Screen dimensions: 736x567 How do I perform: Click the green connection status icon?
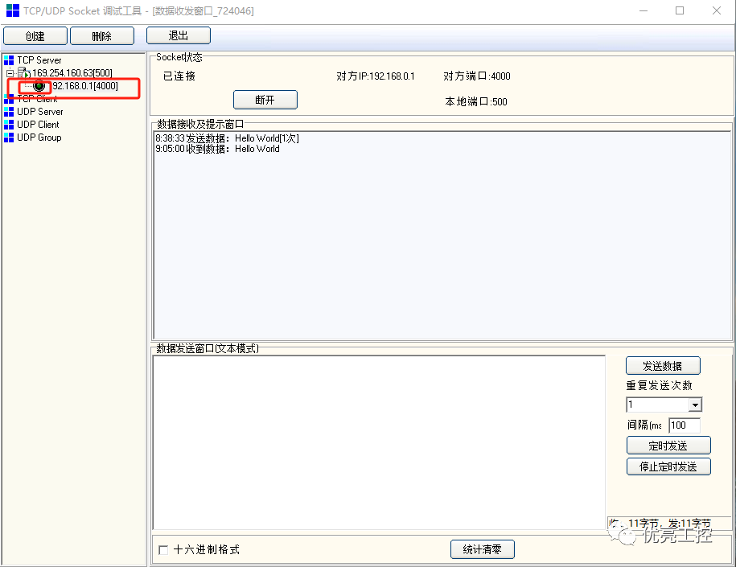click(39, 86)
